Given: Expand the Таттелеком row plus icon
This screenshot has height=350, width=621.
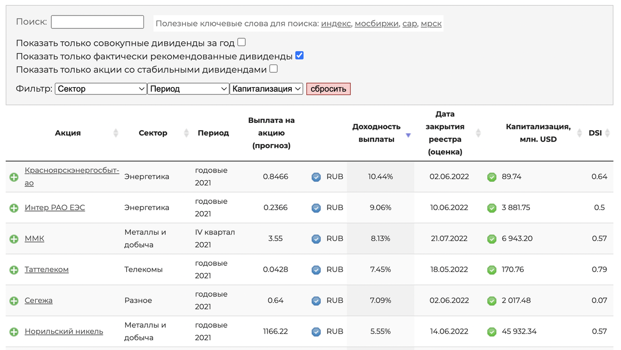Looking at the screenshot, I should 14,270.
